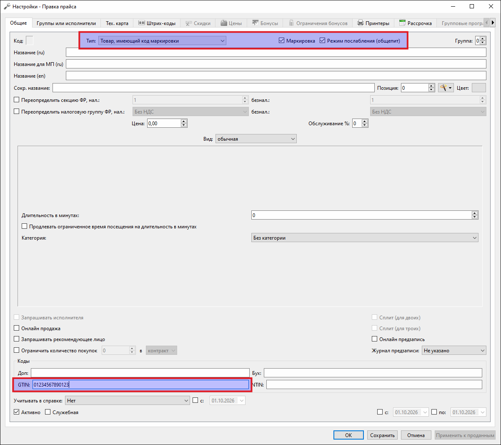Click the Отмена button
Viewport: 501px width, 445px height.
click(416, 435)
